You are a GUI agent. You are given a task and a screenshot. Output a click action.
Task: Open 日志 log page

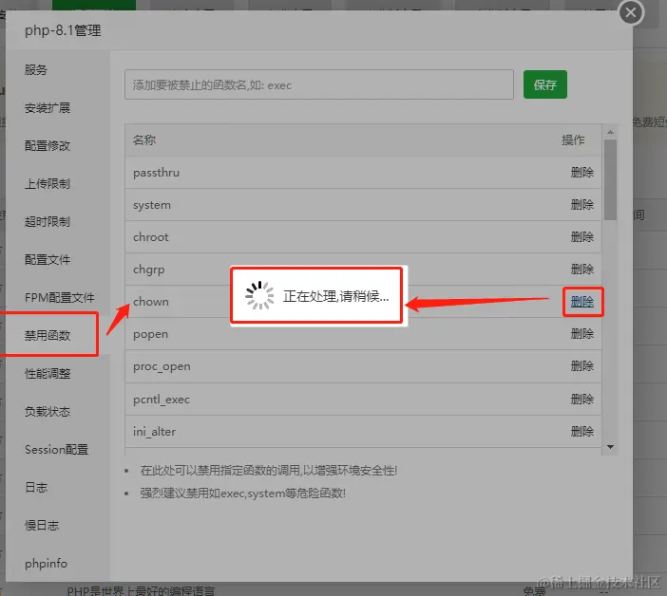(36, 487)
